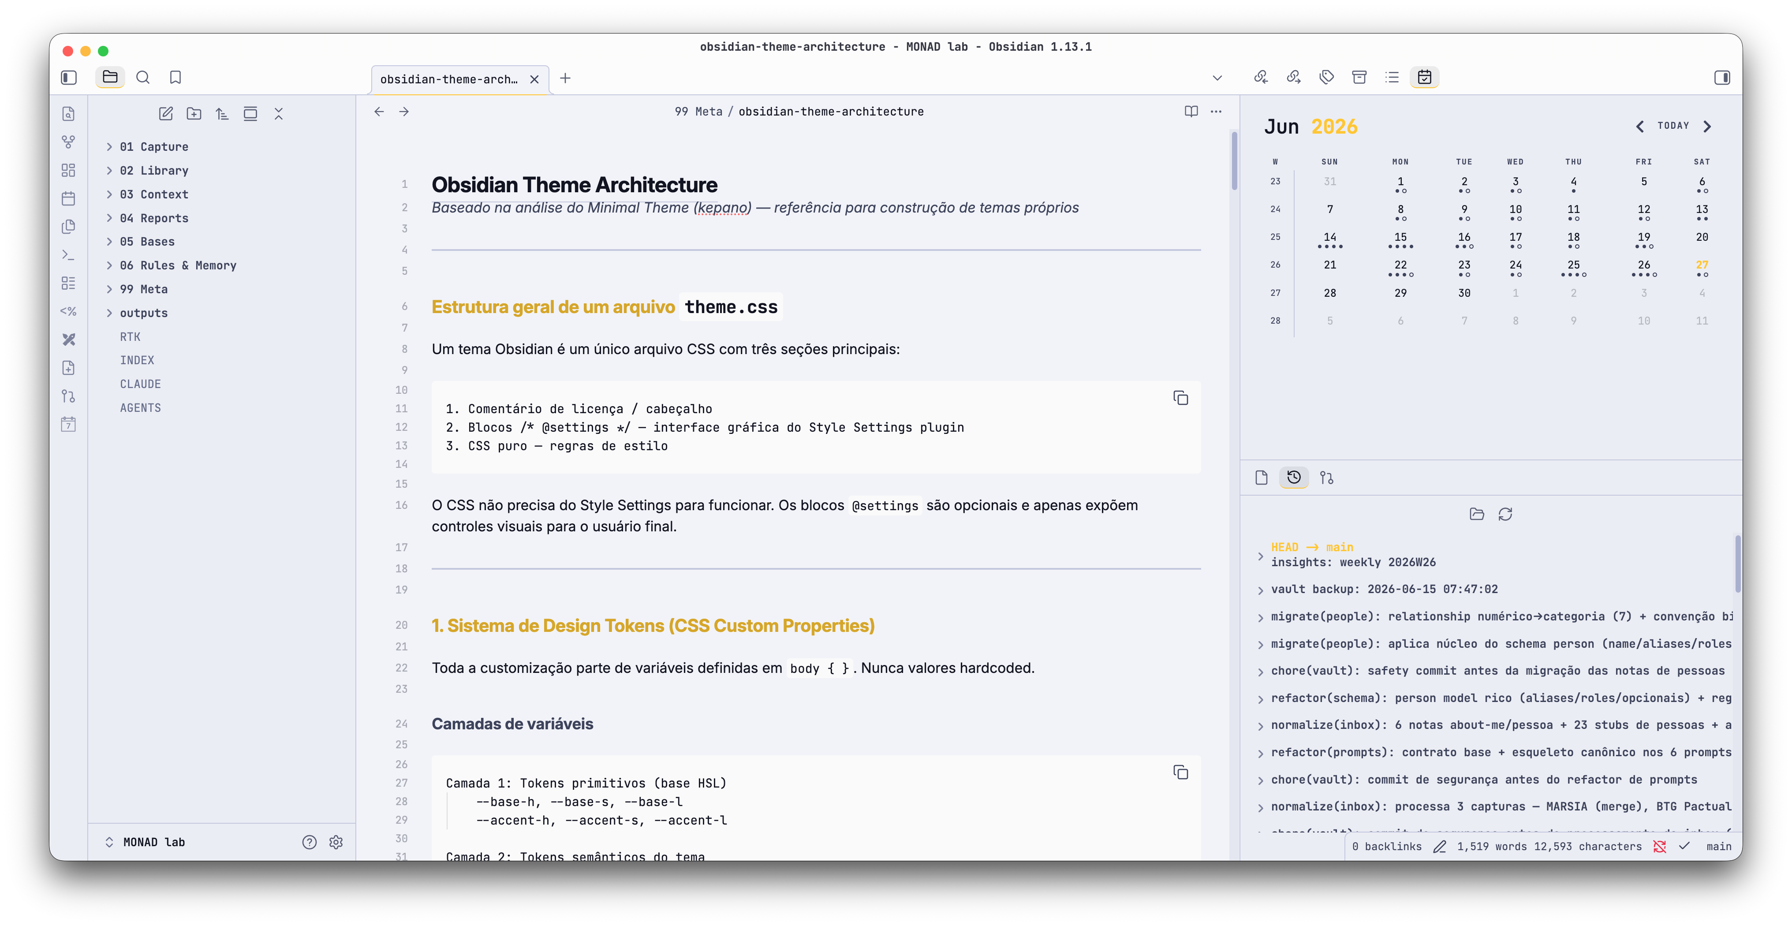The width and height of the screenshot is (1792, 926).
Task: Open the daily note for June 27
Action: click(1702, 267)
